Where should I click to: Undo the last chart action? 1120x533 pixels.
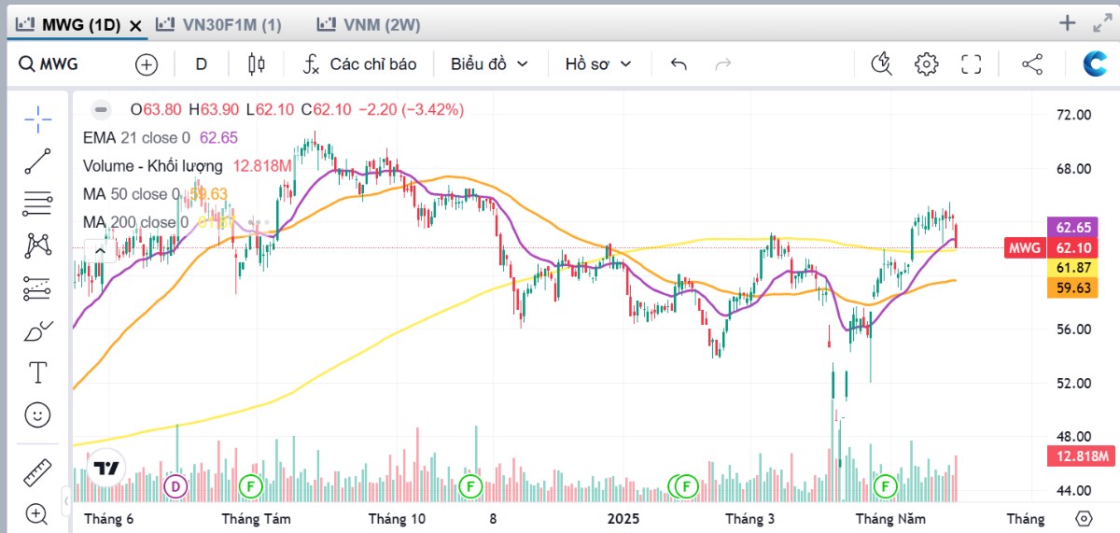point(679,64)
